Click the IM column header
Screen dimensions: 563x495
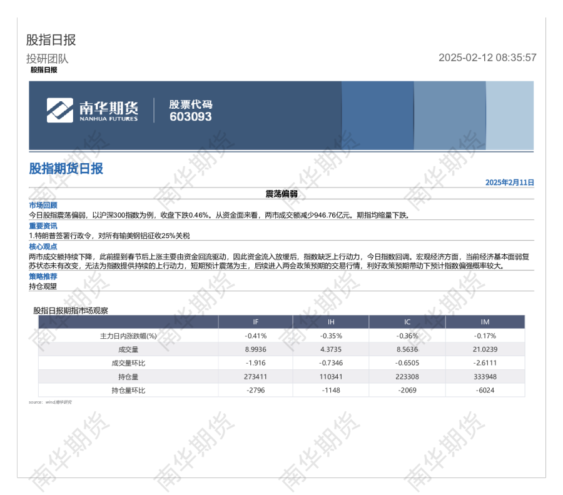tap(485, 322)
